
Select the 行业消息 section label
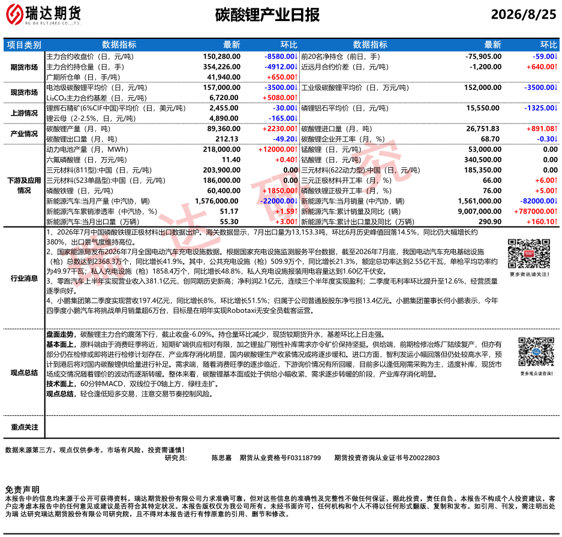pyautogui.click(x=24, y=278)
